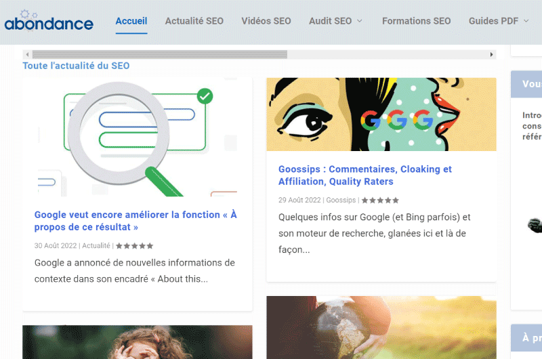Click the Goossips category under 29 Août 2022
Image resolution: width=542 pixels, height=359 pixels.
click(341, 200)
